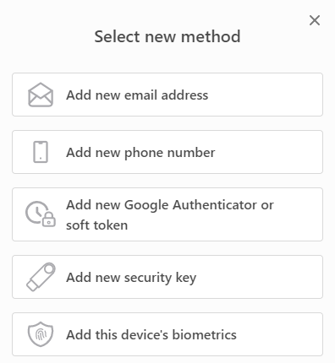Click the open envelope email icon
335x363 pixels.
[x=41, y=95]
